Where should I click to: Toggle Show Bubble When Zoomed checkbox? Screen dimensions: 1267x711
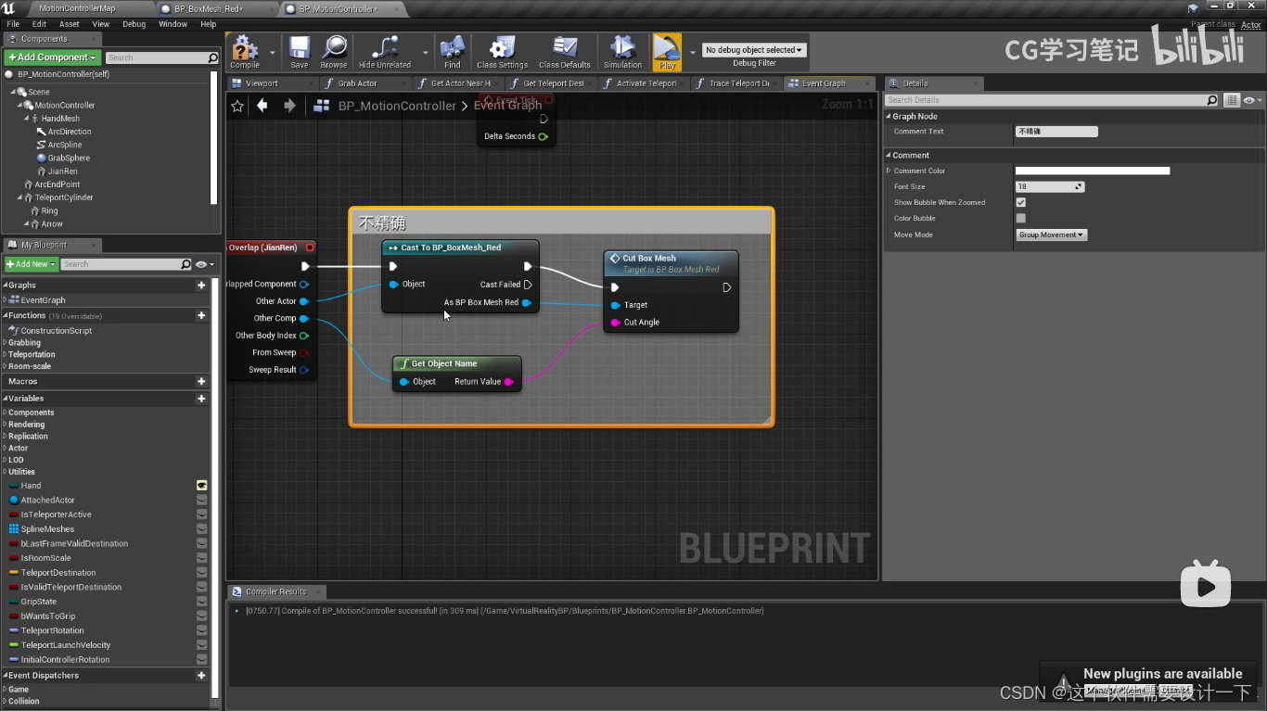click(x=1021, y=202)
